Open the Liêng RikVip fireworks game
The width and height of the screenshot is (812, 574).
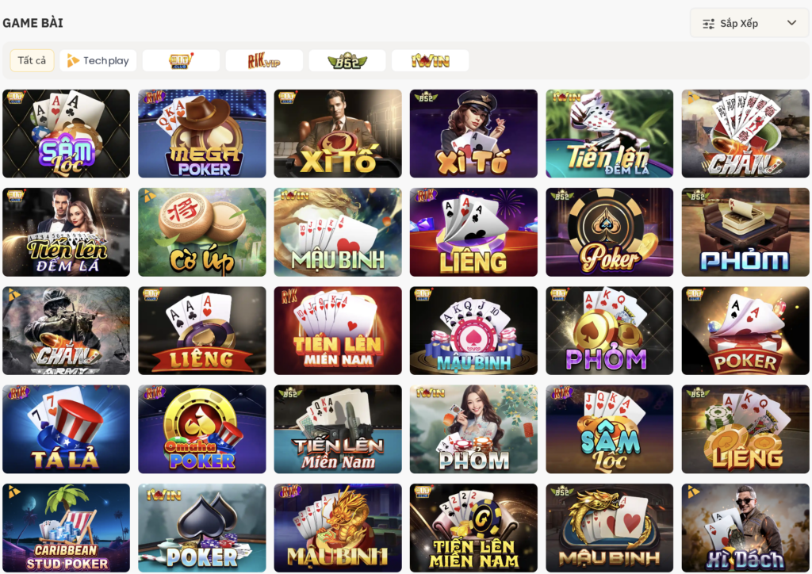pyautogui.click(x=473, y=232)
